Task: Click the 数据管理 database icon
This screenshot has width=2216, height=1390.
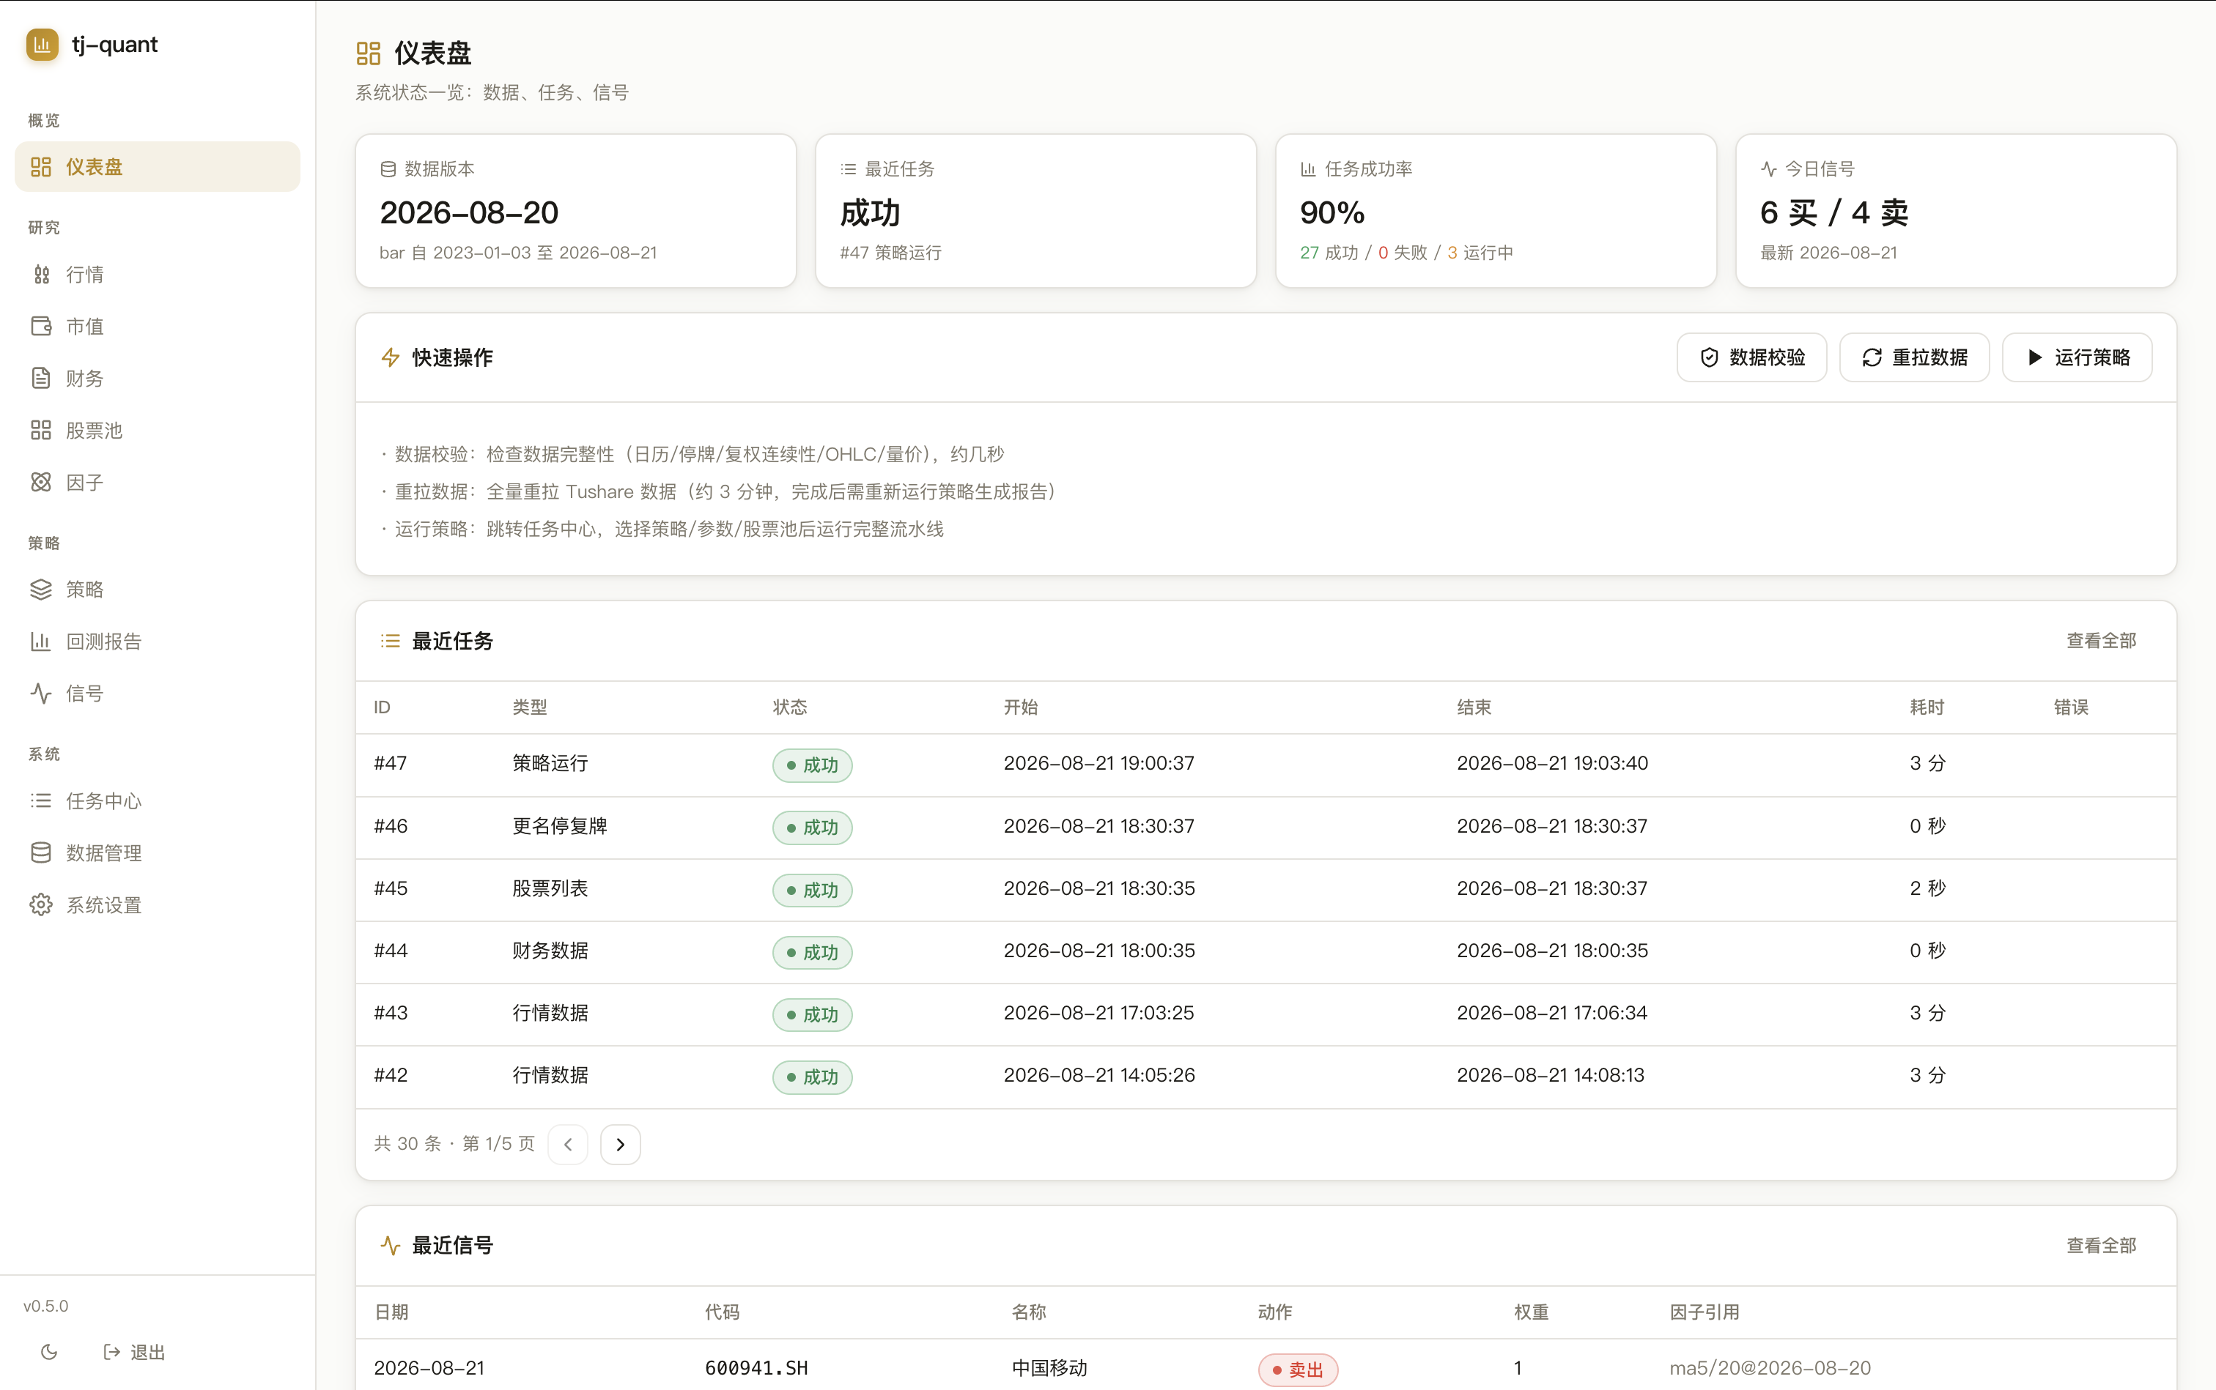Action: tap(40, 852)
